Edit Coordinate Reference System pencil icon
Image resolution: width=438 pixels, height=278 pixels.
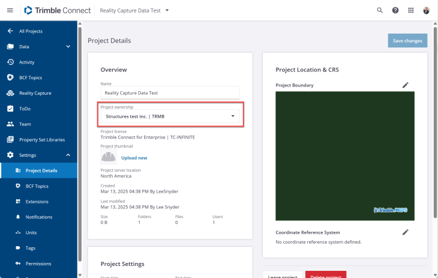pyautogui.click(x=406, y=232)
